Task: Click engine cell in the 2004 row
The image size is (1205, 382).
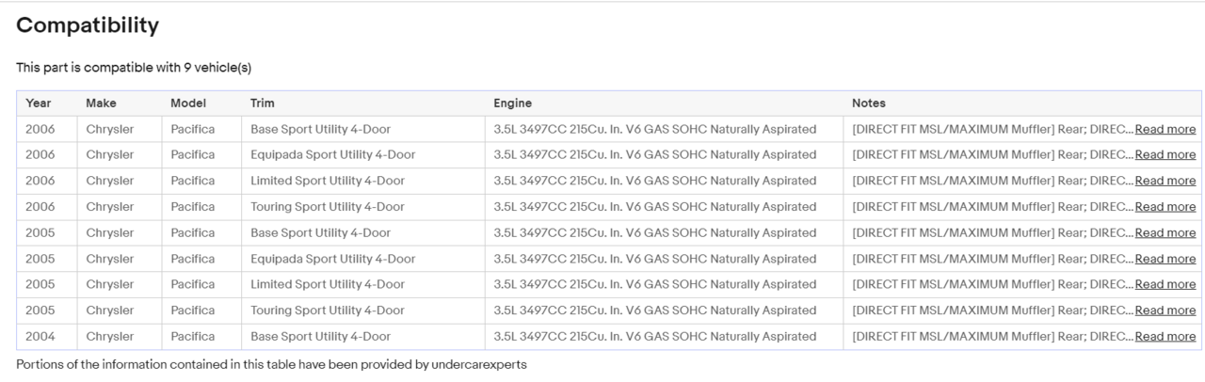Action: click(654, 336)
